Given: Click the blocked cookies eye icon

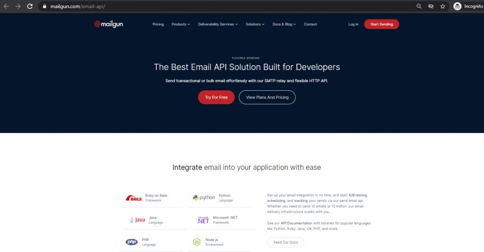Looking at the screenshot, I should [x=431, y=6].
